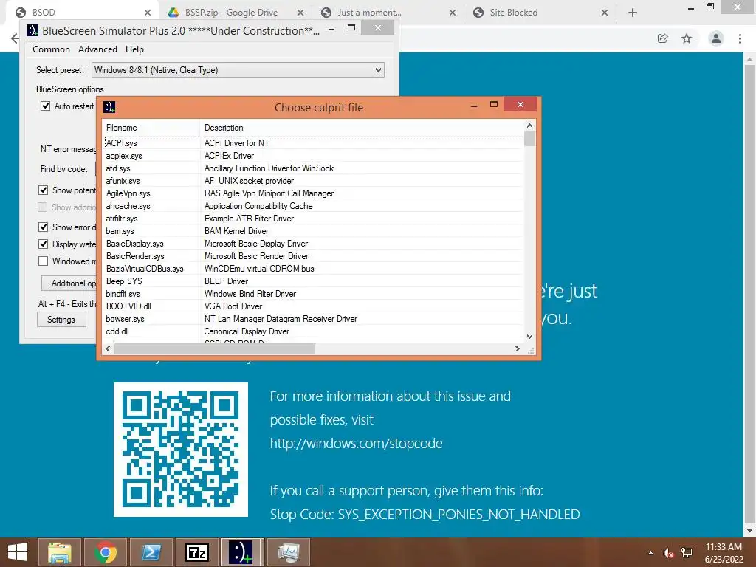The height and width of the screenshot is (567, 756).
Task: Click the Choose culprit file window icon
Action: click(x=109, y=107)
